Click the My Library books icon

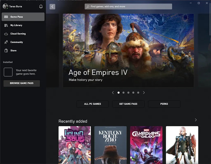pos(6,25)
